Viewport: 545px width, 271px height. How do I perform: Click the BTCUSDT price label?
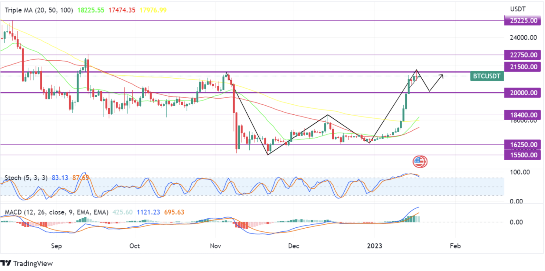(x=487, y=76)
